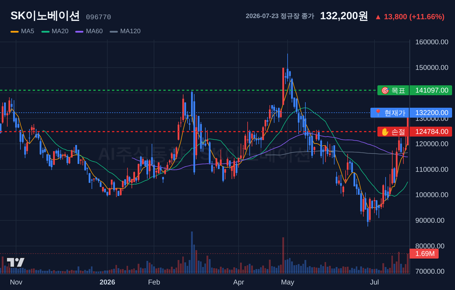Click the 1.69M volume label
This screenshot has width=455, height=290.
tap(424, 254)
